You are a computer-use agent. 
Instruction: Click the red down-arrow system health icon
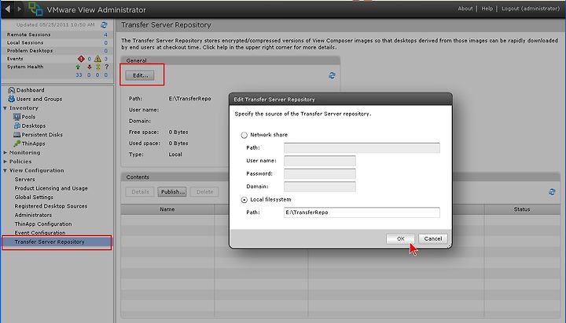coord(89,67)
